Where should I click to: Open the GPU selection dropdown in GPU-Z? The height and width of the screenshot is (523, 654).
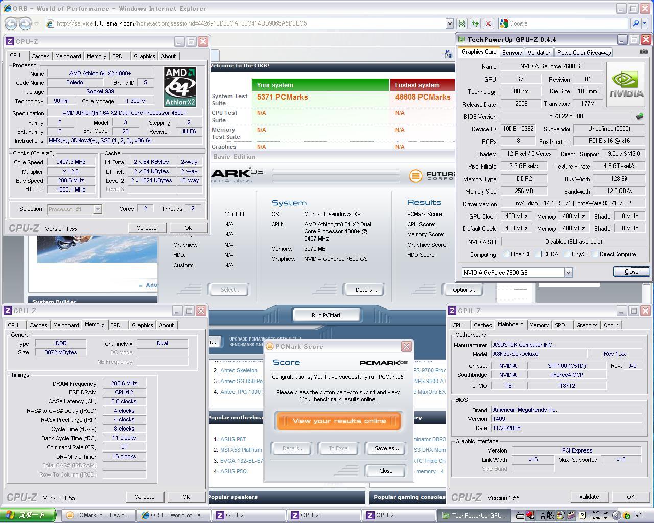point(568,272)
